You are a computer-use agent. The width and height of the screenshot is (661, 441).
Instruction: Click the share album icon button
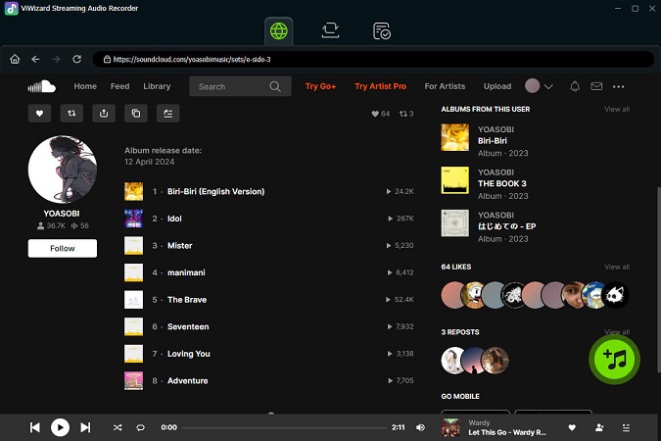pyautogui.click(x=104, y=113)
